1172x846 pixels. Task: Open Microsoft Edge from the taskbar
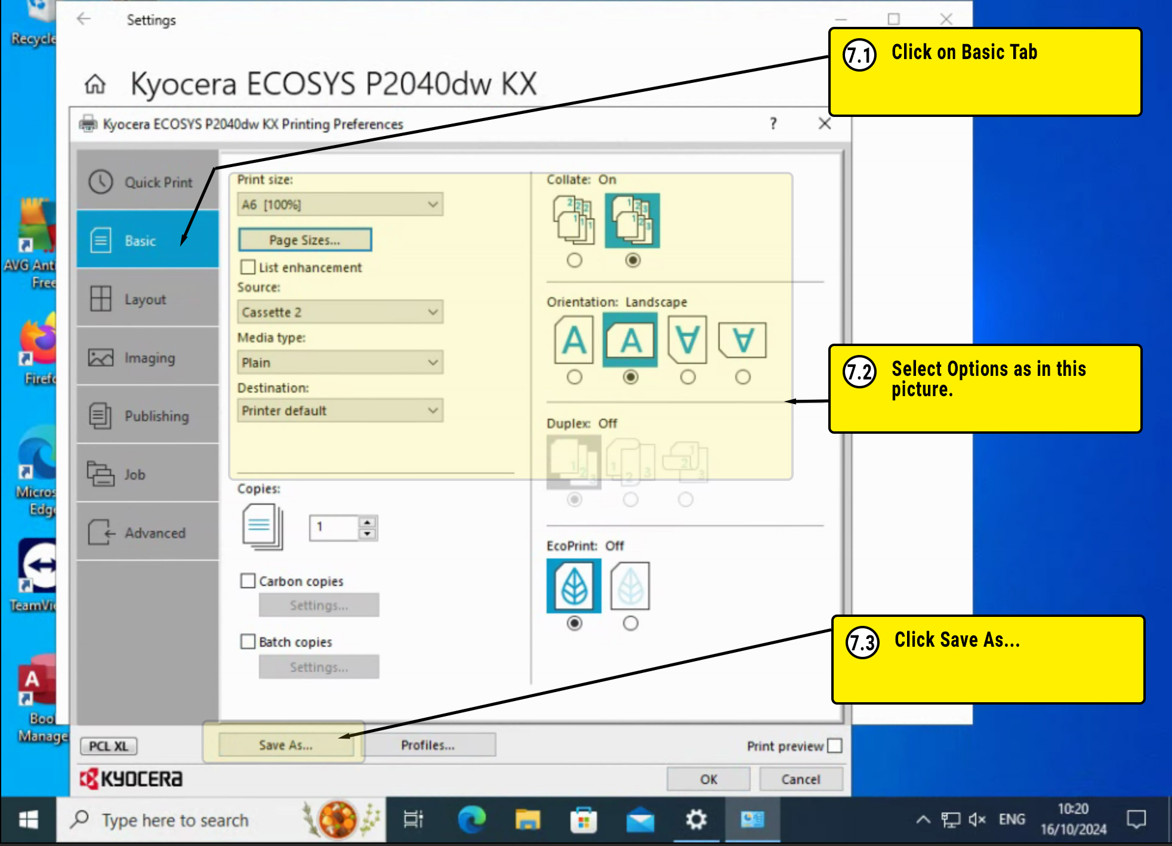coord(471,820)
